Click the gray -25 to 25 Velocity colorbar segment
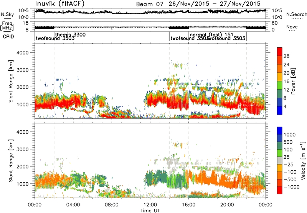The height and width of the screenshot is (213, 307). 280,161
